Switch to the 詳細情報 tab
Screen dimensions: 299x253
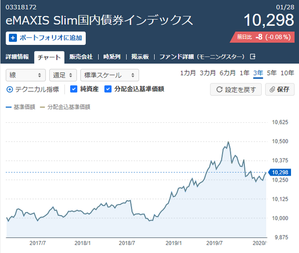(x=17, y=57)
